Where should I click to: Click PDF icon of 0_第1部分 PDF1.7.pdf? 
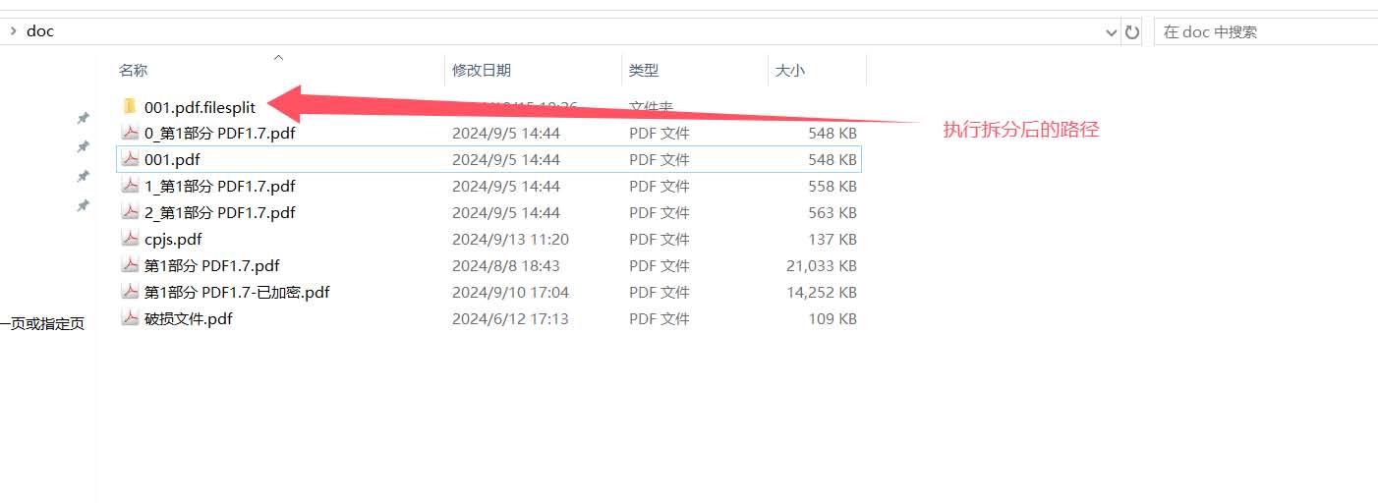[130, 133]
